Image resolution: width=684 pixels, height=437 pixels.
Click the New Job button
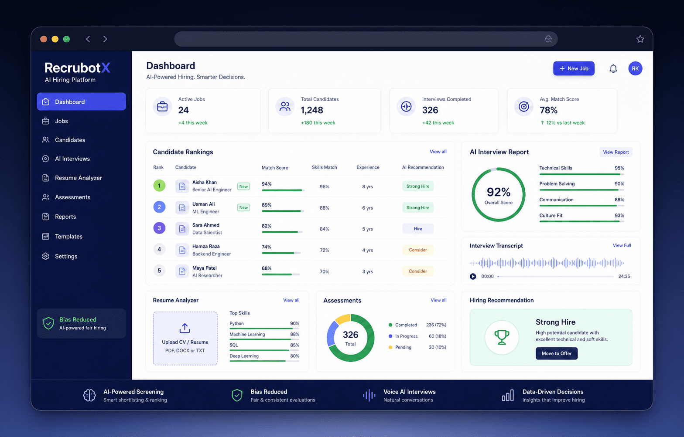[574, 68]
